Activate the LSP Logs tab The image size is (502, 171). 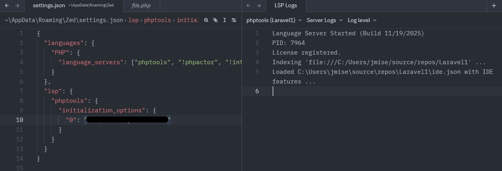(285, 6)
